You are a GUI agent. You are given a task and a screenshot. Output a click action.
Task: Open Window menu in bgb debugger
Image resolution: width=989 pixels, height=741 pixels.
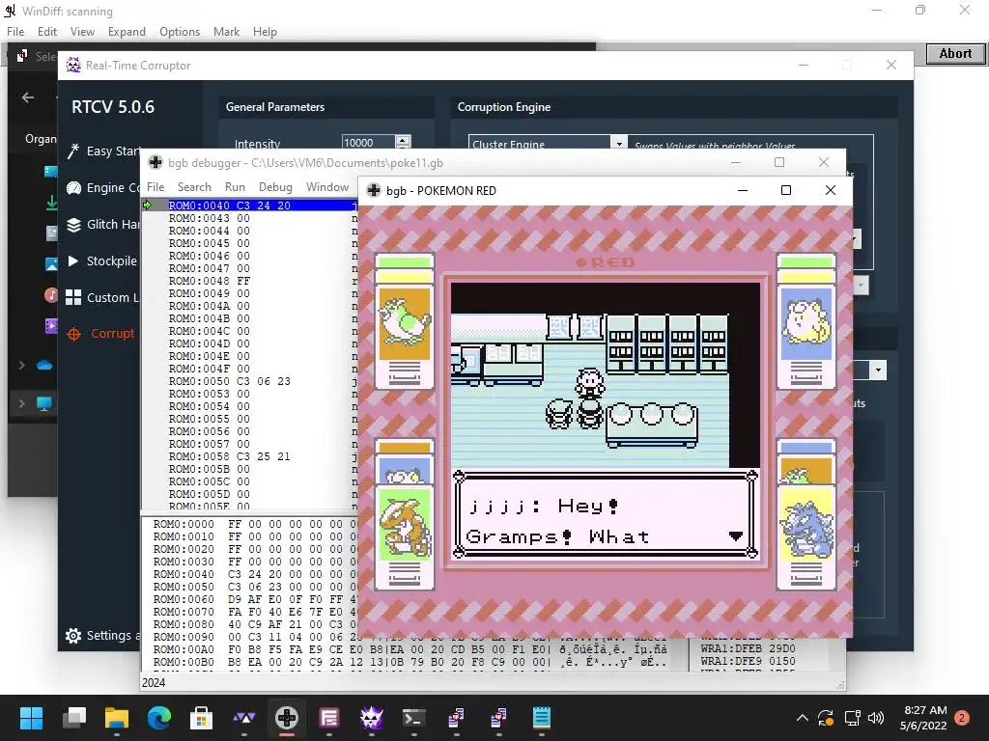point(327,187)
